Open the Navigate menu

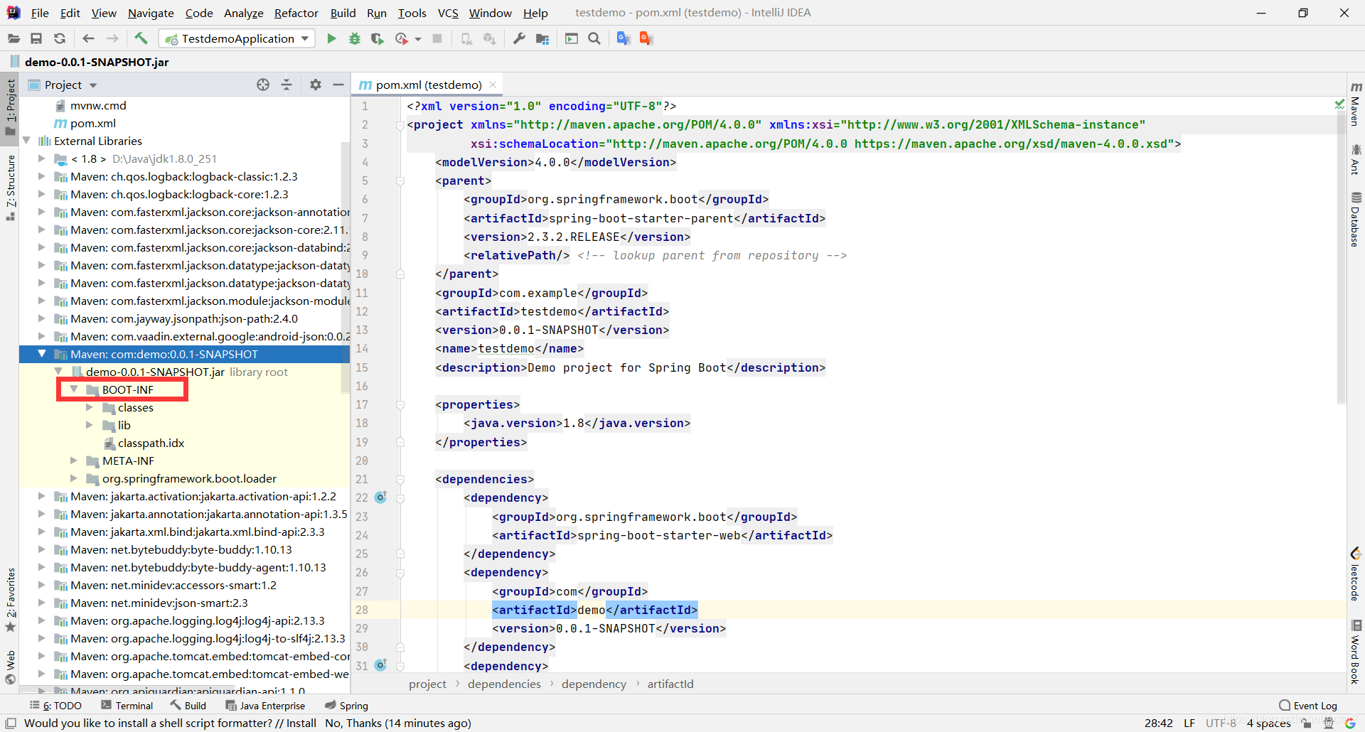(151, 13)
